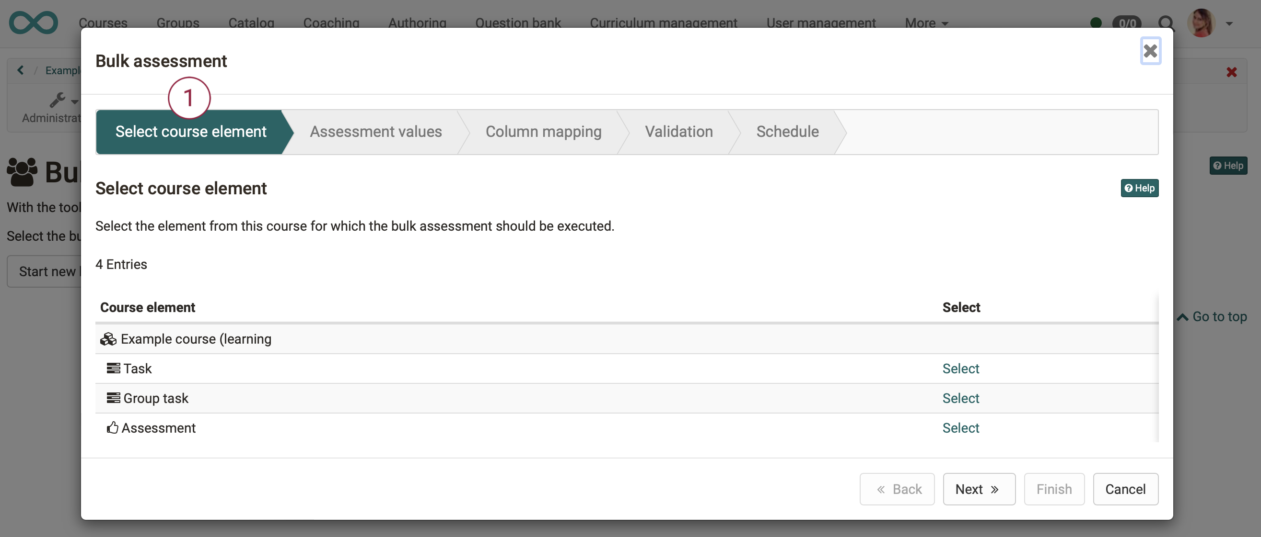Screen dimensions: 1261x537
Task: Click the search icon in the top bar
Action: [1168, 22]
